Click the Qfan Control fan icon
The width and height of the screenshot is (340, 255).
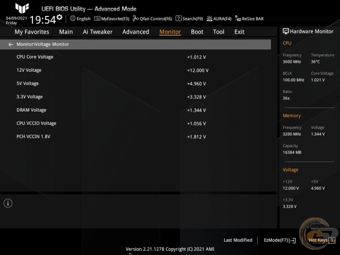[x=136, y=19]
